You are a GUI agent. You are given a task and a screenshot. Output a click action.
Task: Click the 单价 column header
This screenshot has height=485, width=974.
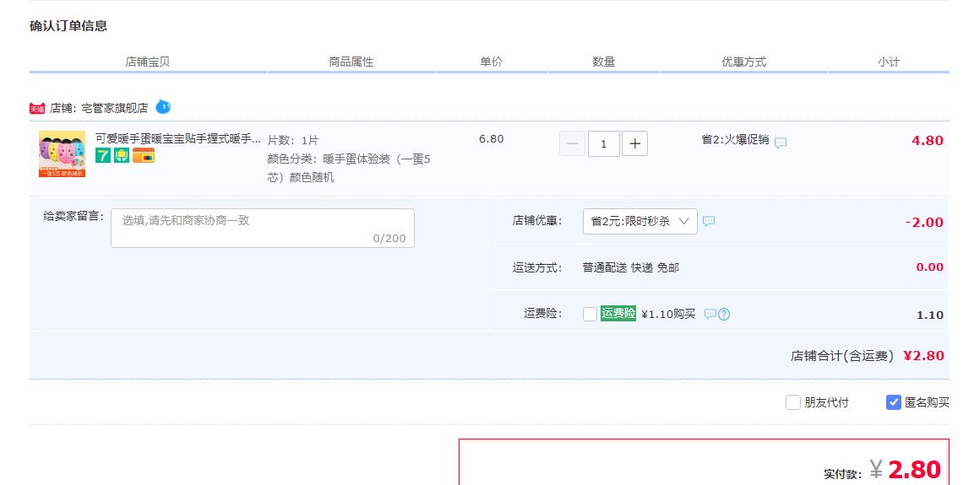point(492,62)
